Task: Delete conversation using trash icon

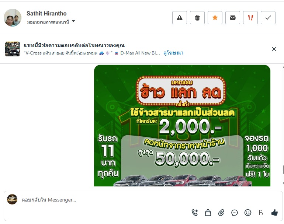Action: [197, 18]
